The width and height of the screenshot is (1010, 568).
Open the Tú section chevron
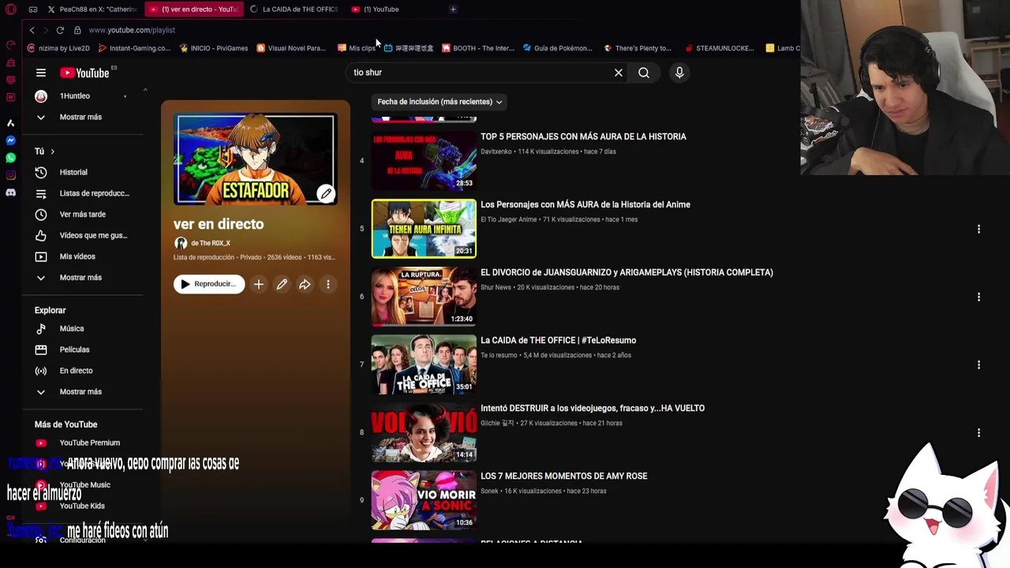coord(52,151)
